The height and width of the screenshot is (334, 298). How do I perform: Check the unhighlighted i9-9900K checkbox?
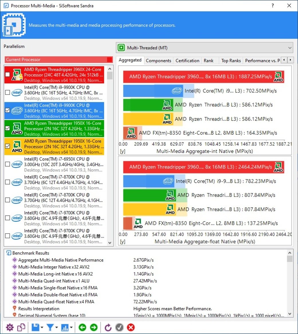tap(7, 93)
